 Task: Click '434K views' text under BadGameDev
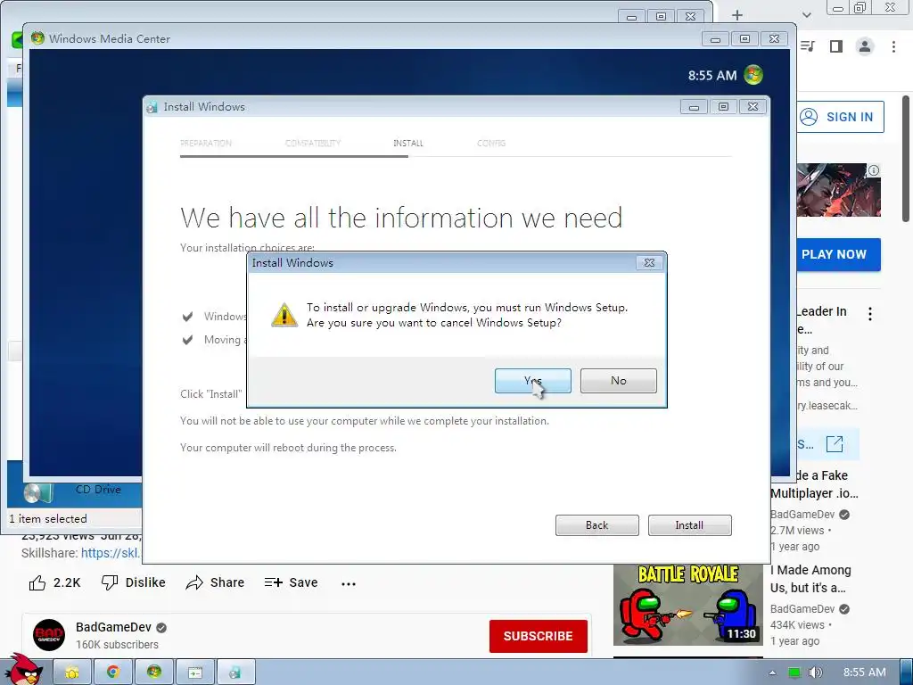pyautogui.click(x=797, y=625)
